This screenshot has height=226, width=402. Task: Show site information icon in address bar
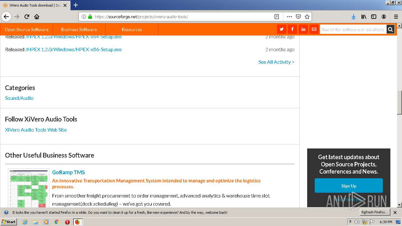point(84,17)
